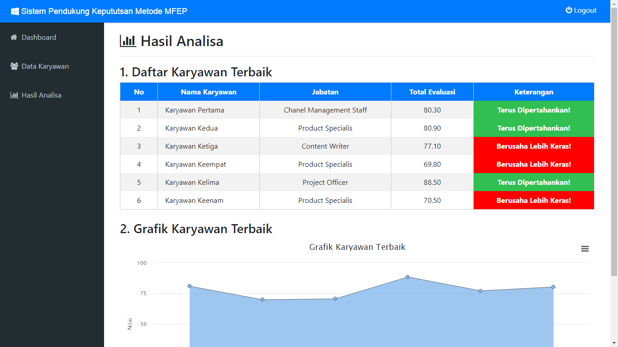Click the home icon beside Dashboard
Screen dimensions: 618x347
coord(14,37)
